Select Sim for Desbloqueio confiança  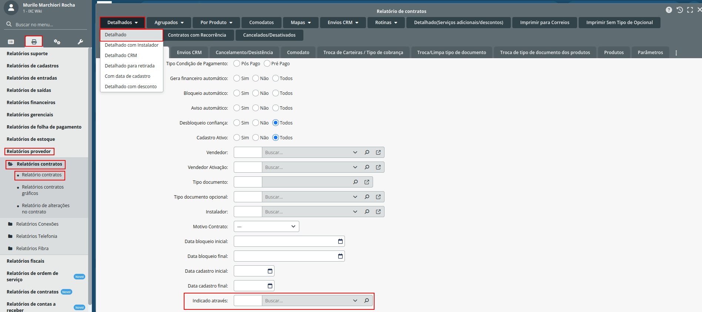click(237, 123)
